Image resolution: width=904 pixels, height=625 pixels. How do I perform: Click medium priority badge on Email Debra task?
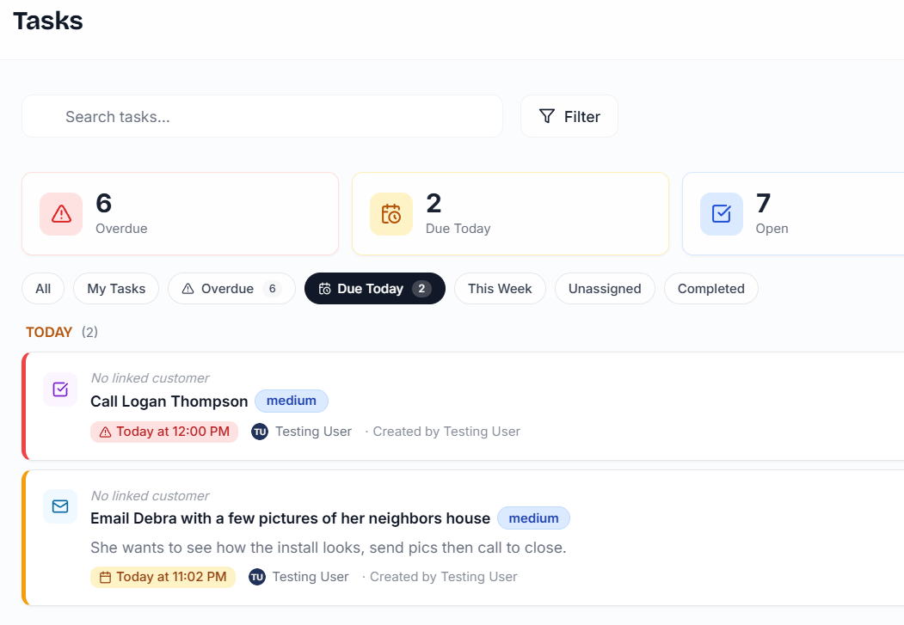click(533, 518)
